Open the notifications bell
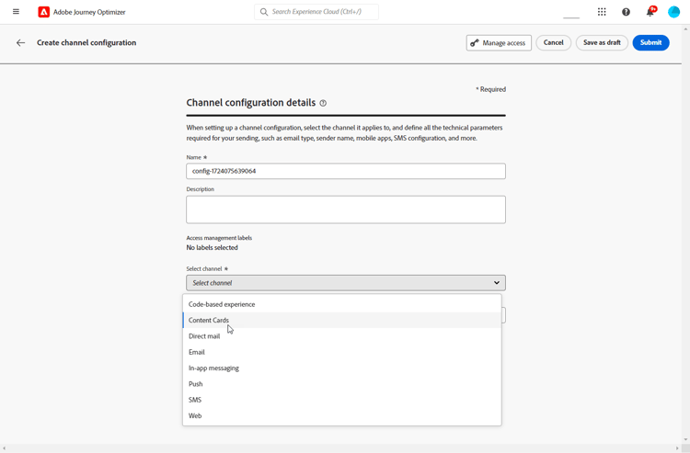This screenshot has width=690, height=453. (650, 12)
